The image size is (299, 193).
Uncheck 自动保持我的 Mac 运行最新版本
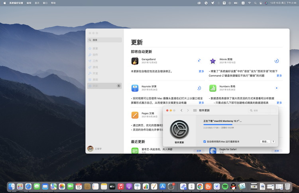[x=205, y=142]
